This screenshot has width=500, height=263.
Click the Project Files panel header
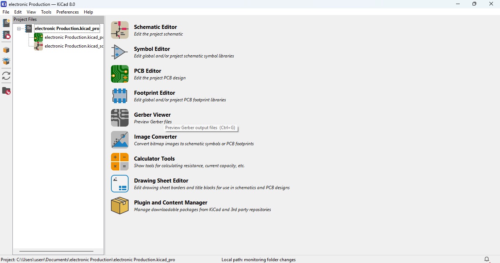pyautogui.click(x=58, y=19)
